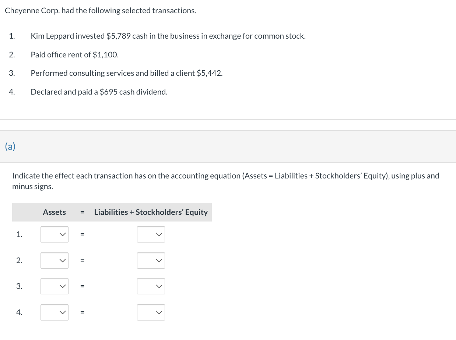456x340 pixels.
Task: Click the "(a)" section label
Action: pyautogui.click(x=10, y=146)
